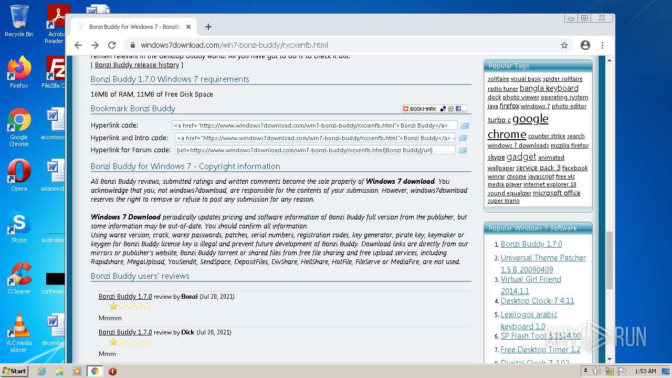Click the taskbar clock showing 1:53 AM
This screenshot has height=378, width=672.
[645, 371]
